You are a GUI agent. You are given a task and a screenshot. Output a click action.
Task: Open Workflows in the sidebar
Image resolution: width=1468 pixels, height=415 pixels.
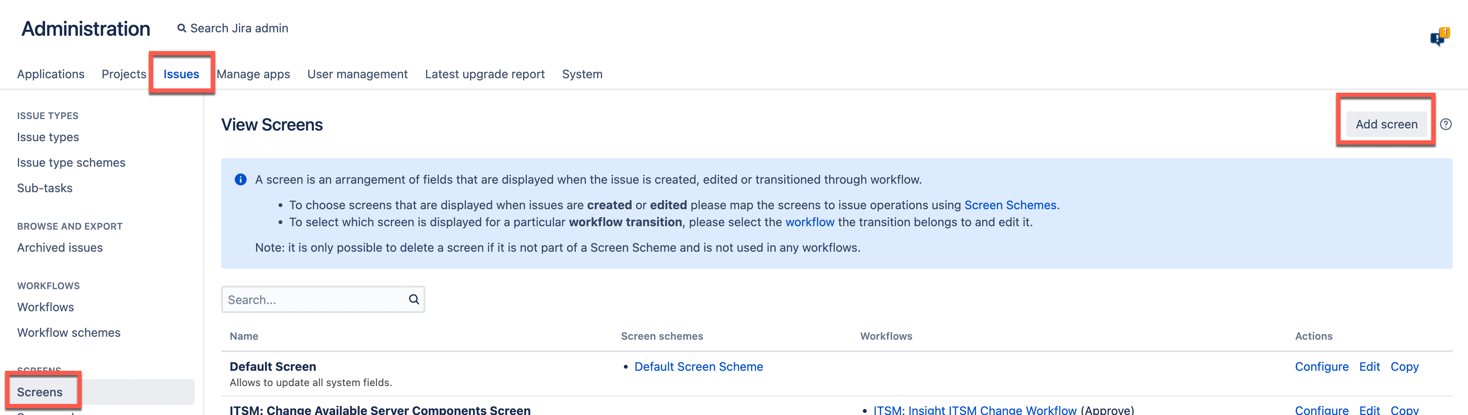(x=46, y=307)
